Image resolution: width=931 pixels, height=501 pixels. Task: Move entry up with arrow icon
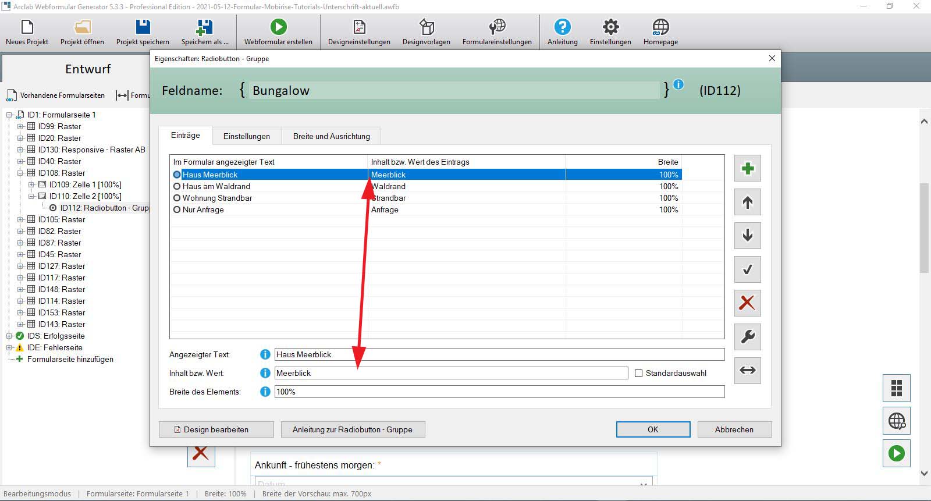tap(748, 202)
